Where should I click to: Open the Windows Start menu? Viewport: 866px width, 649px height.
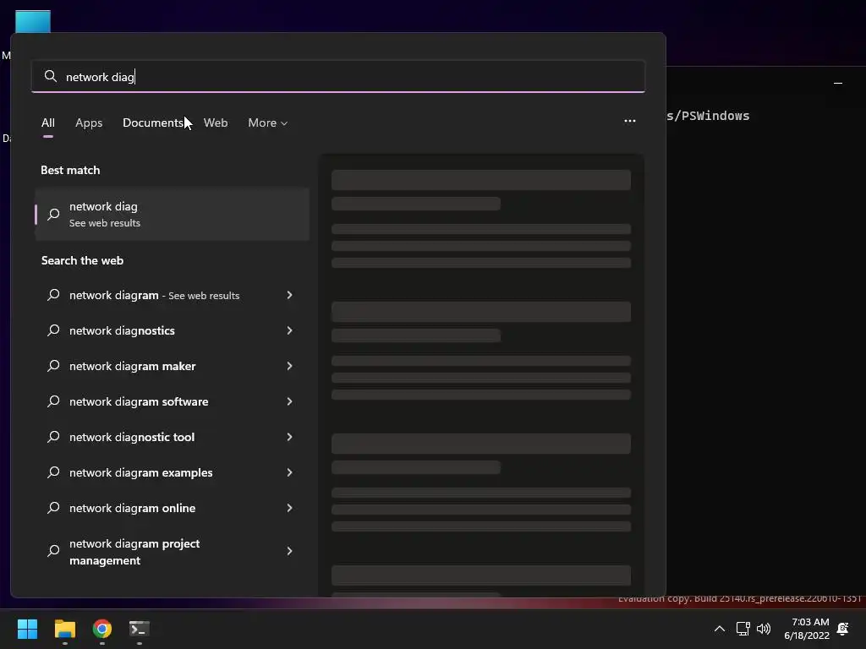coord(27,629)
